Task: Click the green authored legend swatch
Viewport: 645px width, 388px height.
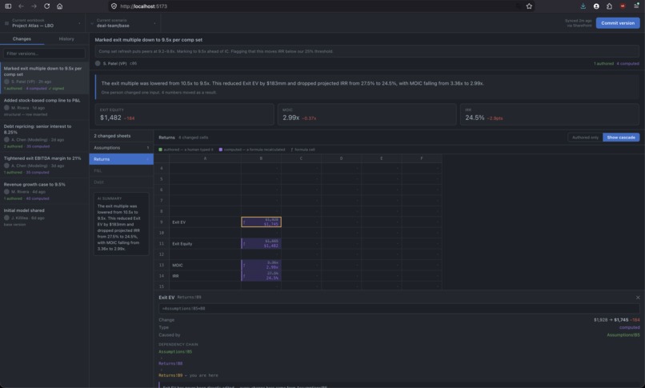Action: click(160, 150)
